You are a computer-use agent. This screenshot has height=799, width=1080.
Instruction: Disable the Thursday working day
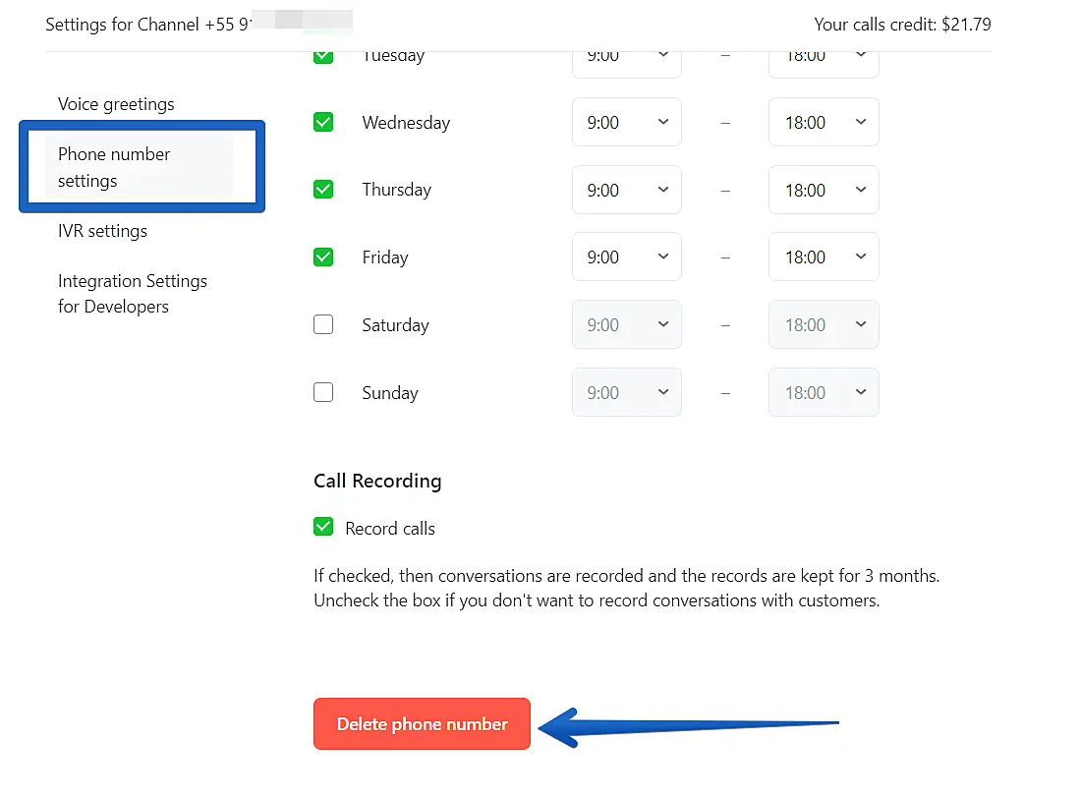tap(323, 190)
